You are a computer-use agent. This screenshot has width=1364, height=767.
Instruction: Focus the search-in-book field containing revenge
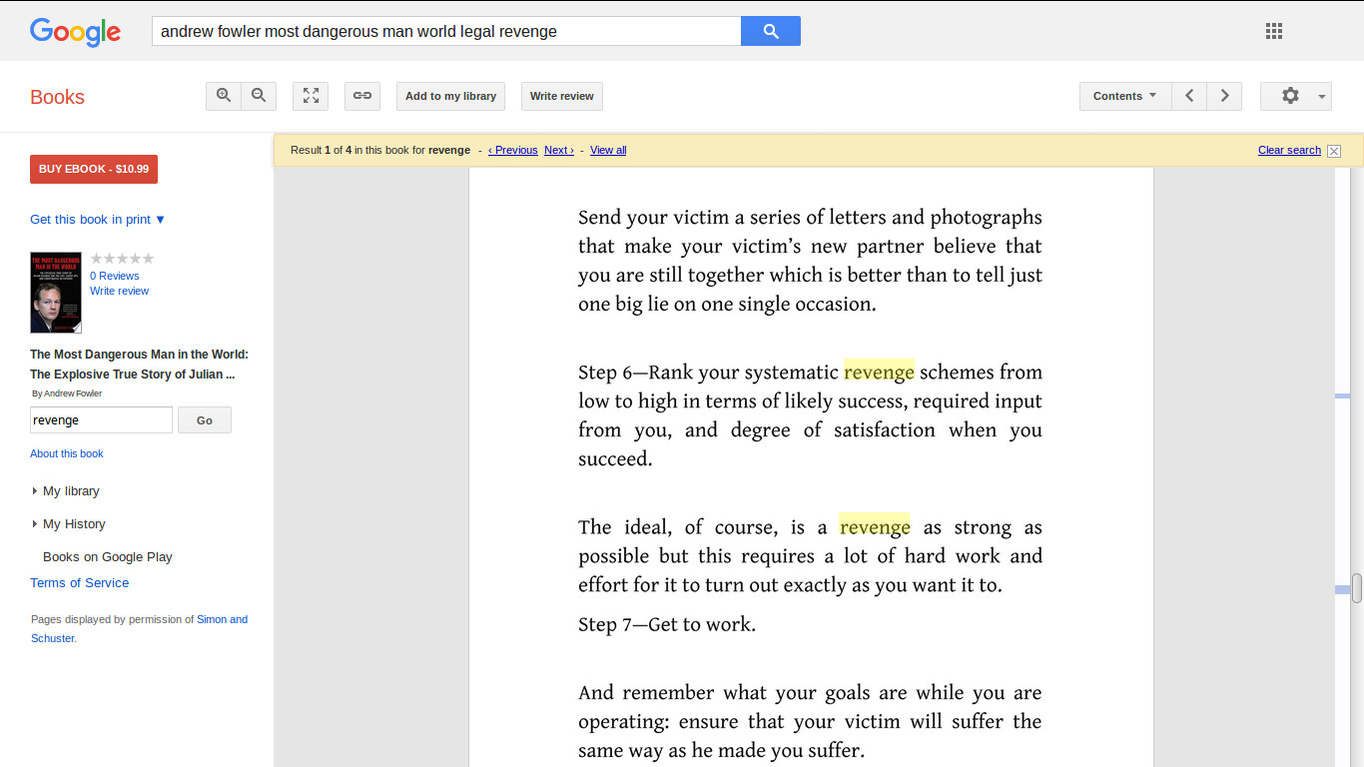click(x=101, y=420)
